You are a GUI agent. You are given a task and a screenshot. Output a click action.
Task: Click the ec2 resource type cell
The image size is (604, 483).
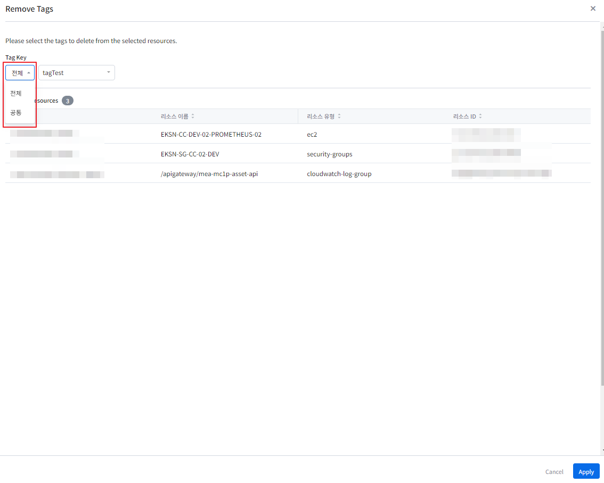[312, 135]
